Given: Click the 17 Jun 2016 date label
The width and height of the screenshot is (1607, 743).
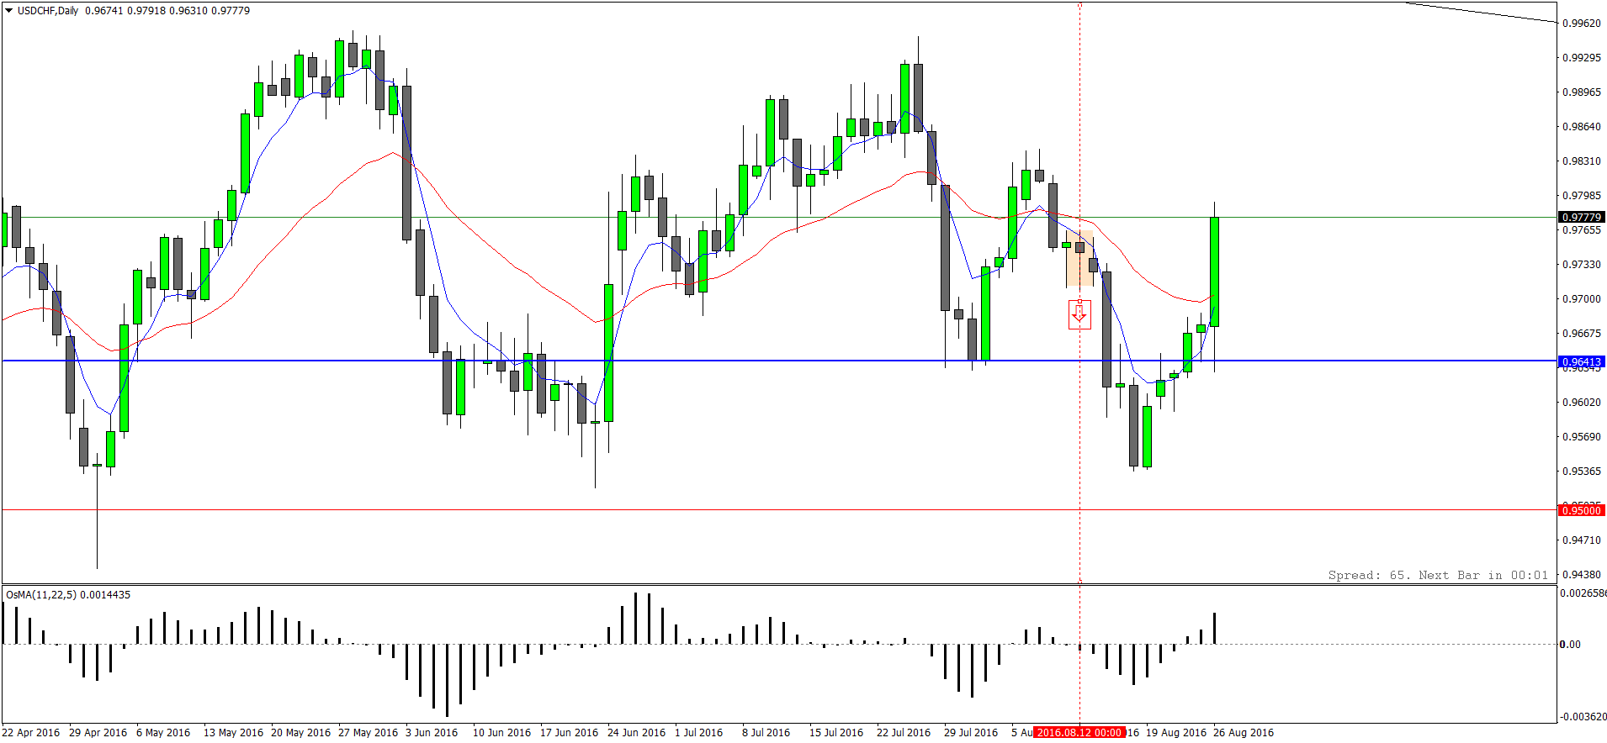Looking at the screenshot, I should [569, 732].
